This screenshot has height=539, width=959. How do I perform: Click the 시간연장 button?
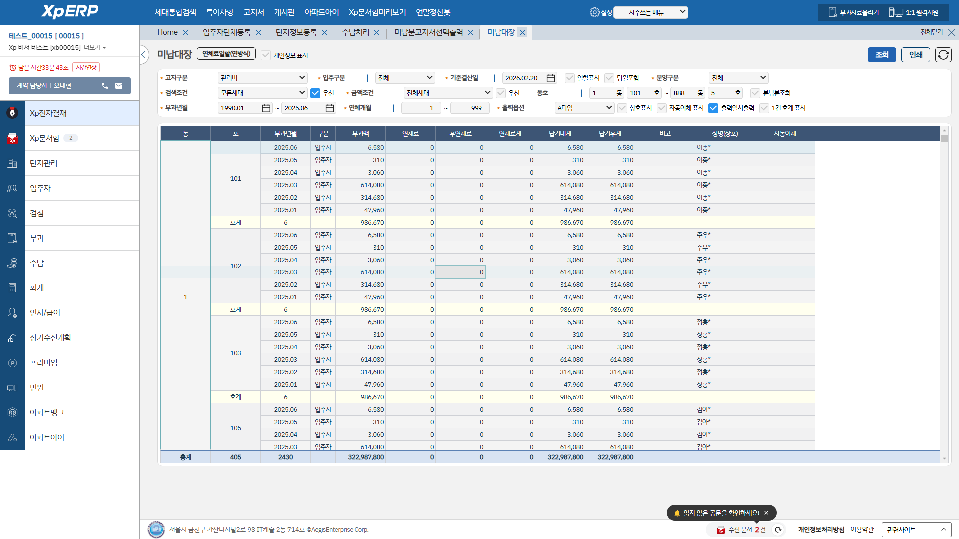[86, 67]
